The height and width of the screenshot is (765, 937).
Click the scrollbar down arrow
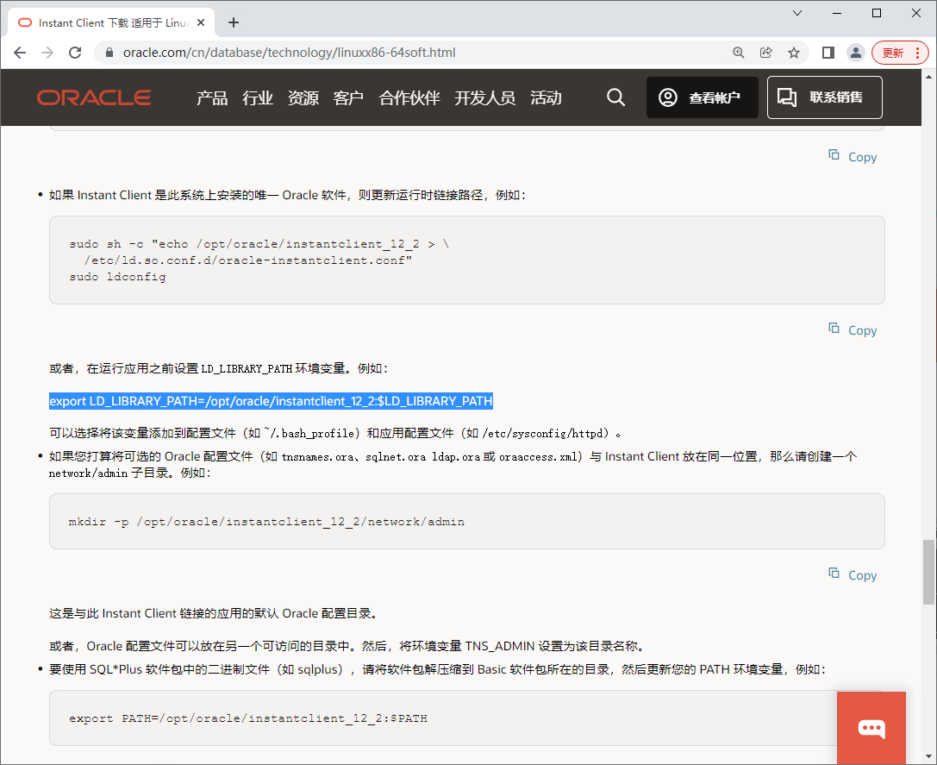tap(928, 757)
